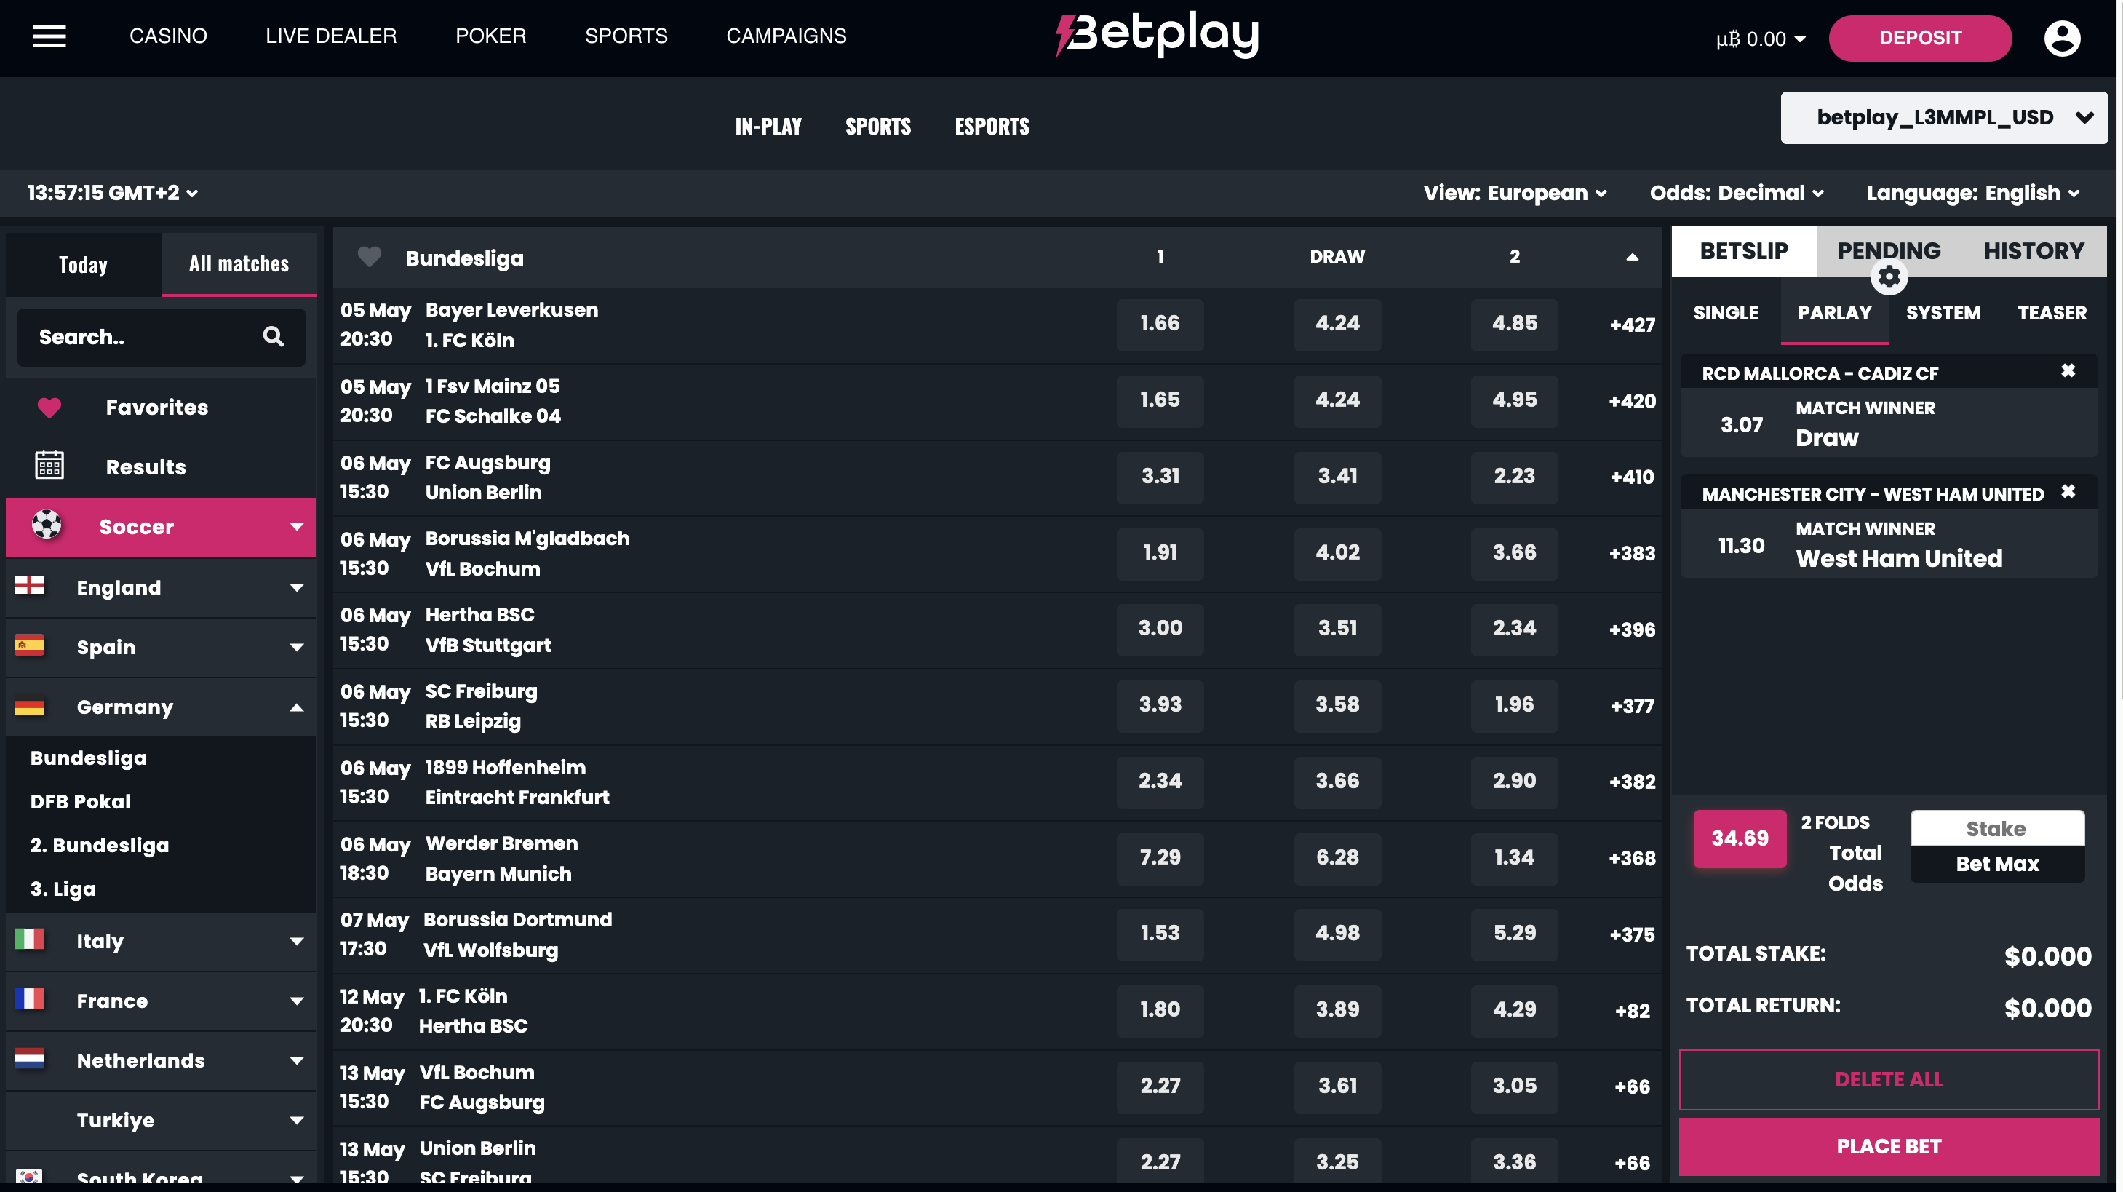Switch betslip to TEASER mode

coord(2051,312)
